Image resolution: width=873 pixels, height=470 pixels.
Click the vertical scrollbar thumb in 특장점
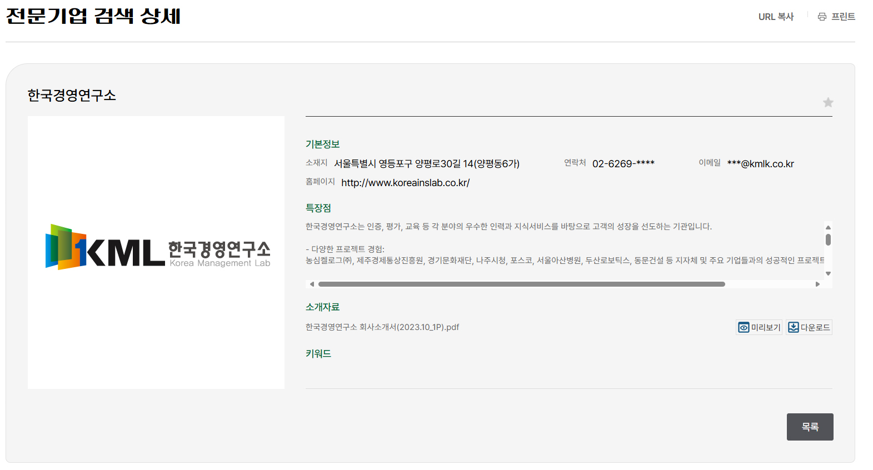pos(828,239)
